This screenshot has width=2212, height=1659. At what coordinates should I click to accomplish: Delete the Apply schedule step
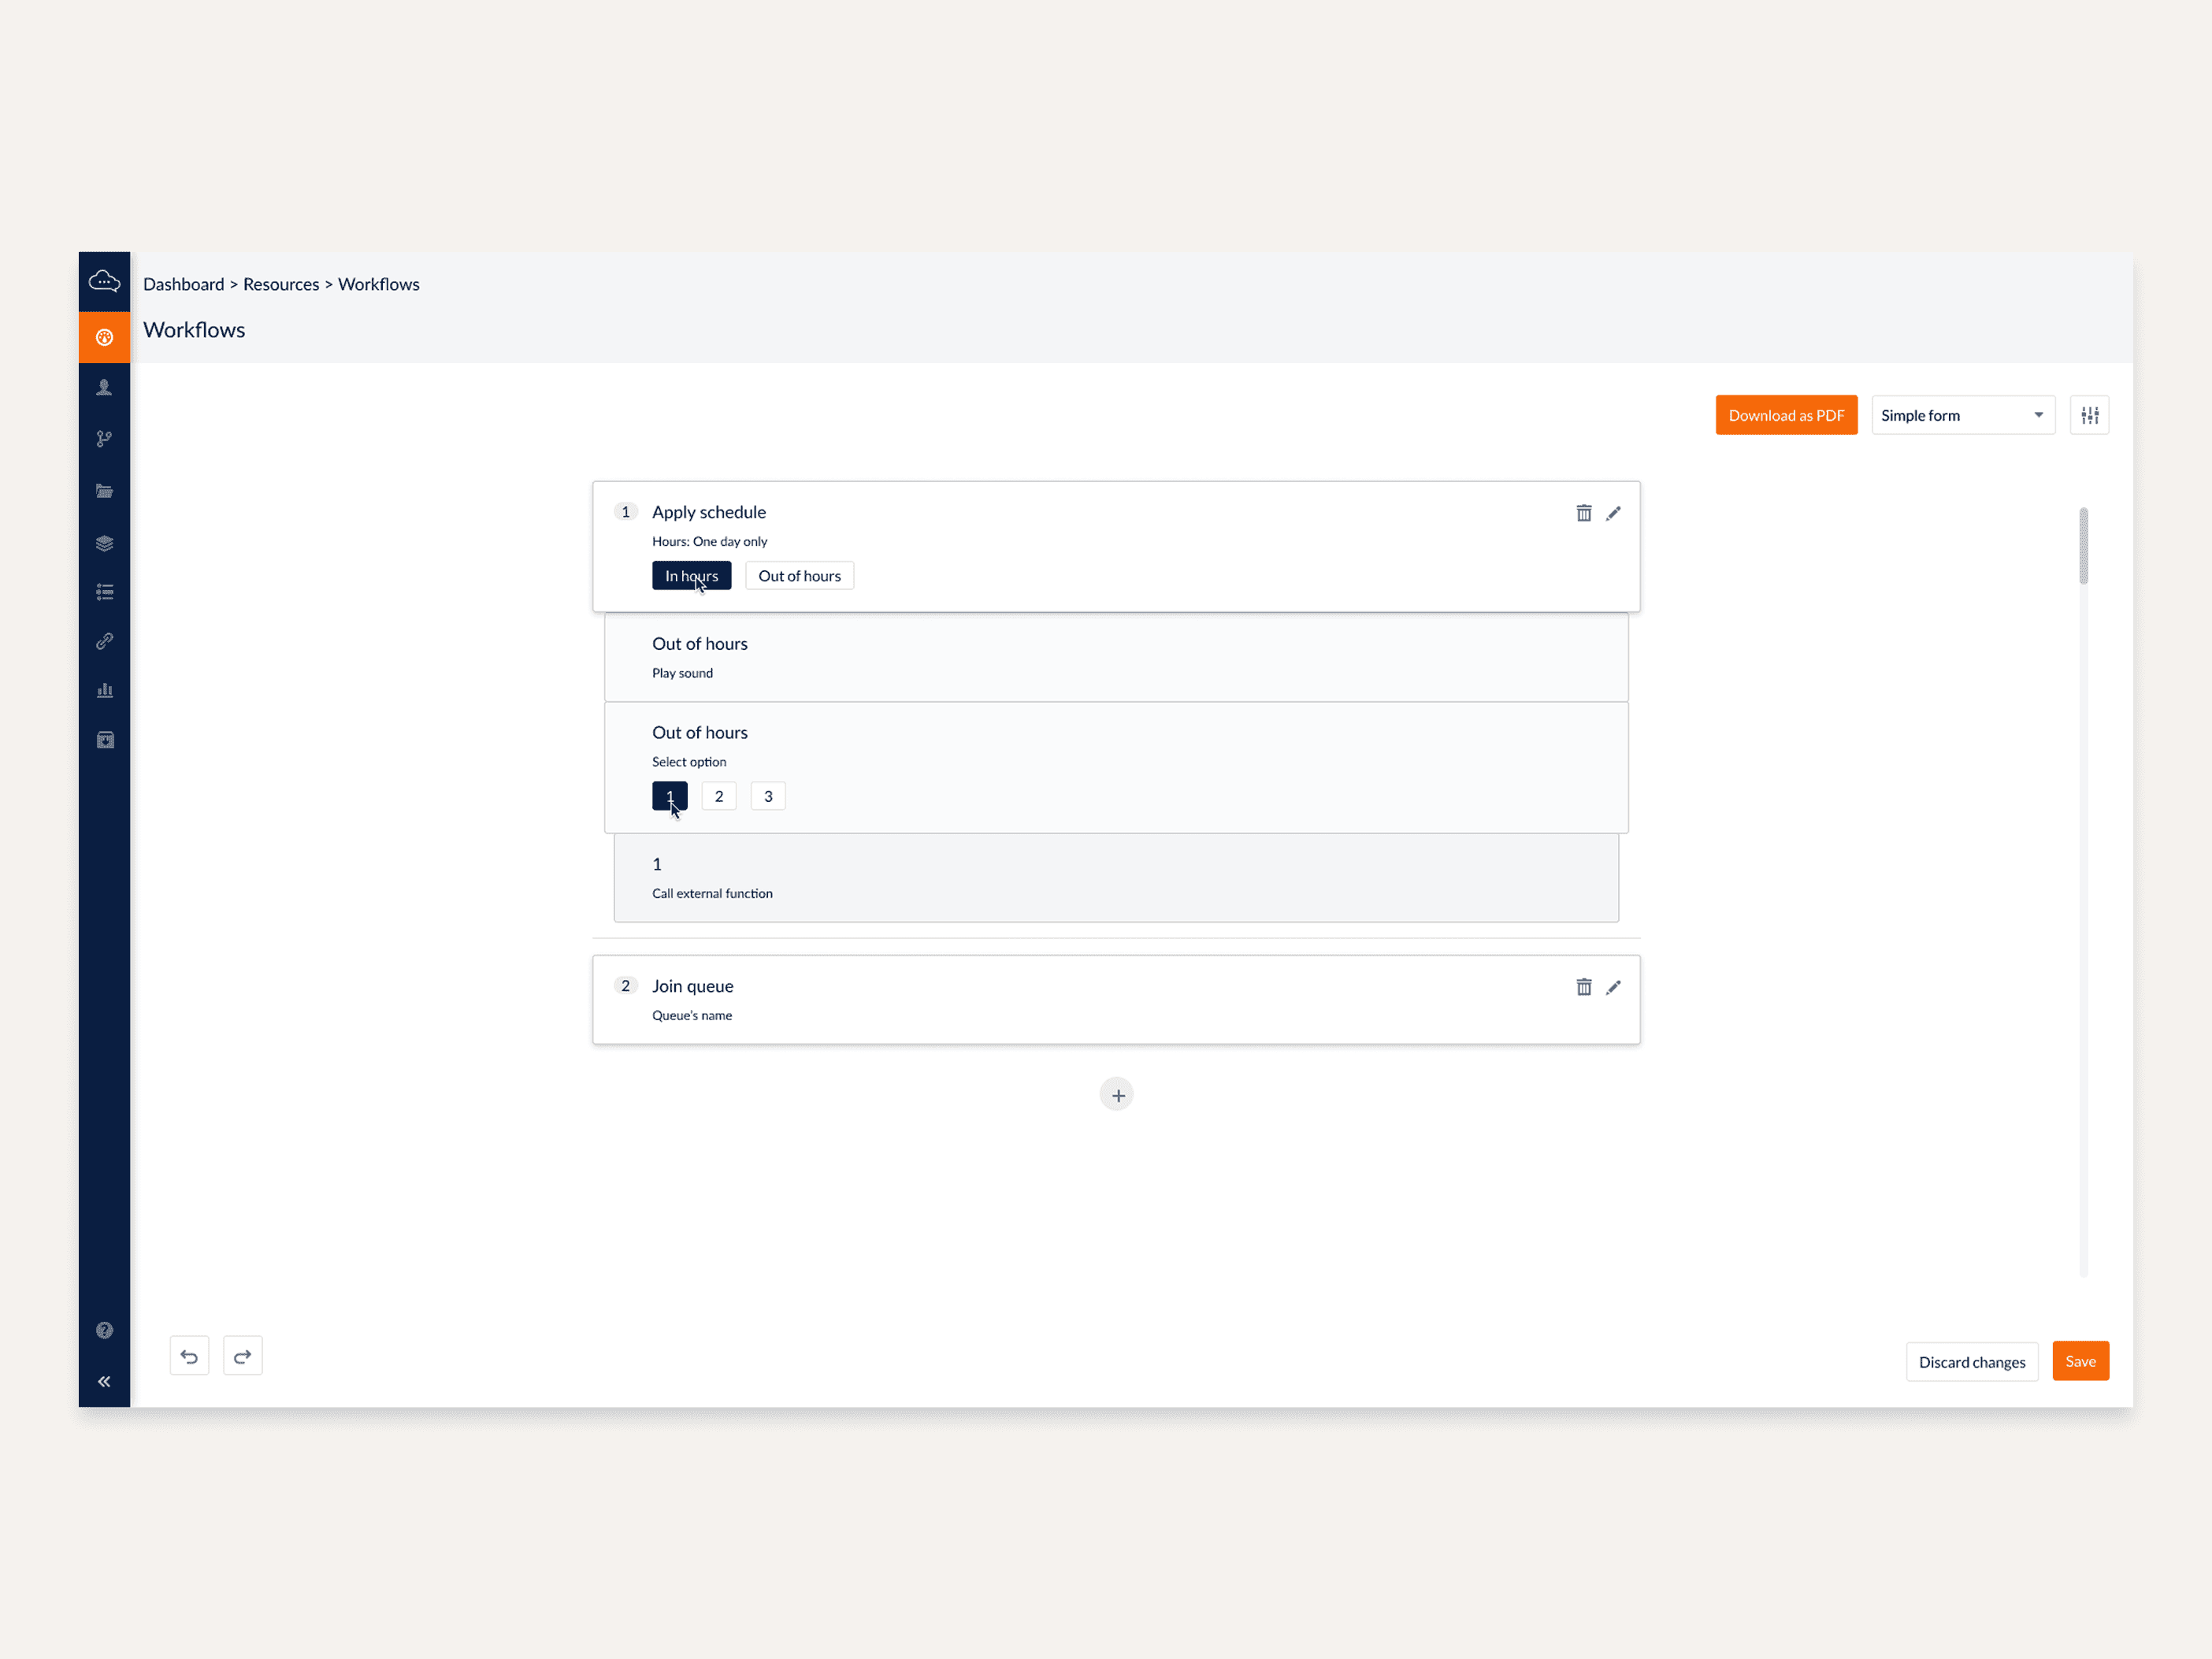(x=1584, y=513)
